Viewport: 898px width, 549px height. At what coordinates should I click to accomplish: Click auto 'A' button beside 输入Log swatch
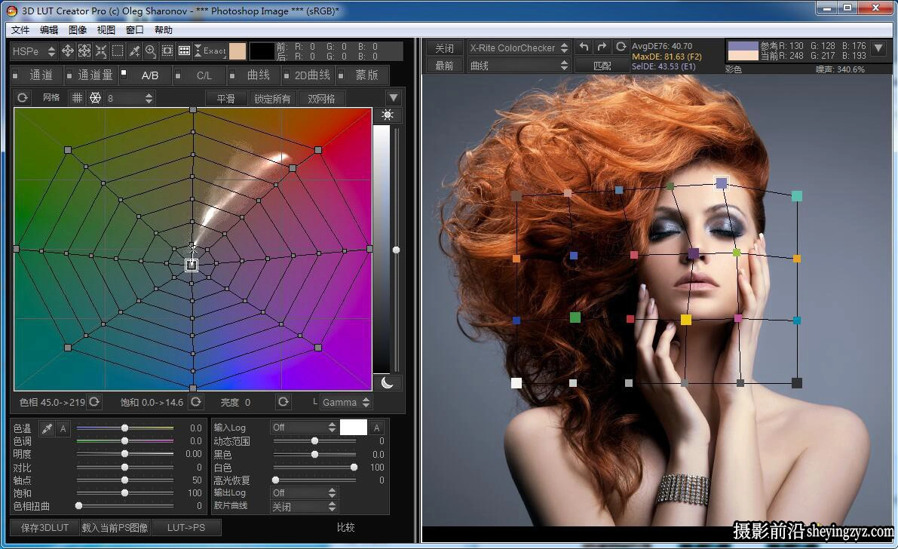[x=376, y=428]
